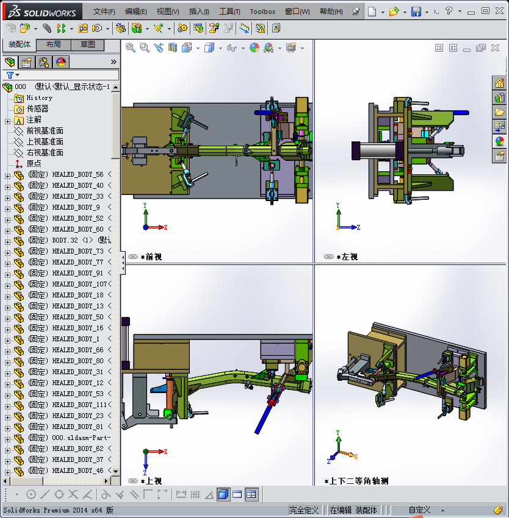Image resolution: width=509 pixels, height=518 pixels.
Task: Click the Appearances icon in task pane
Action: click(x=499, y=141)
